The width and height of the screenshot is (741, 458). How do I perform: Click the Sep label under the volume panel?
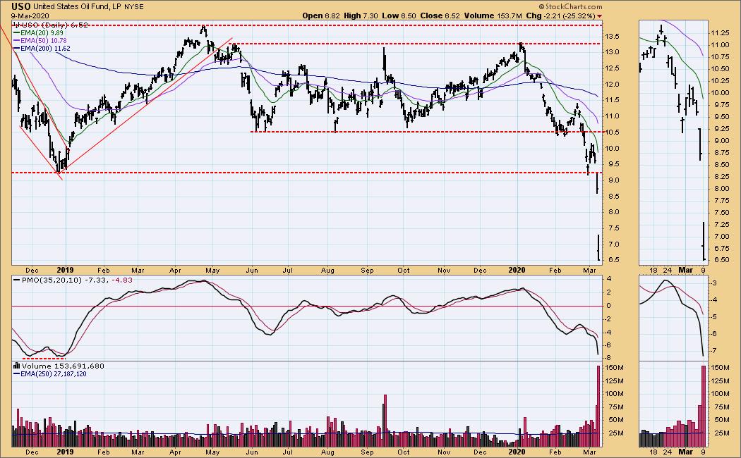pos(367,452)
